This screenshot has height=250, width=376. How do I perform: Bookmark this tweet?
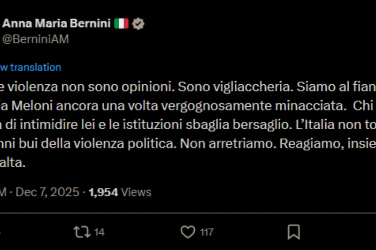(294, 231)
